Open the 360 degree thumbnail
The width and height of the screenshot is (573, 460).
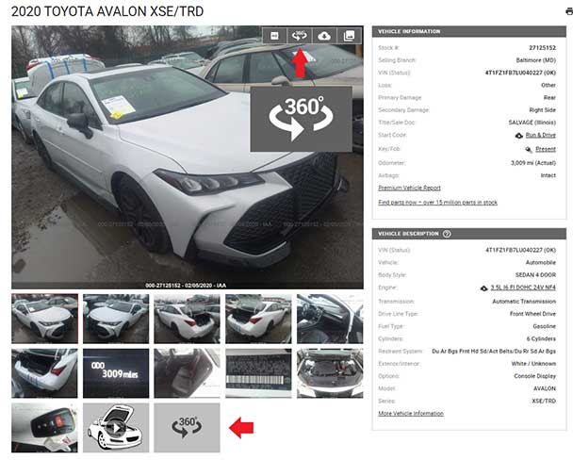[x=188, y=428]
